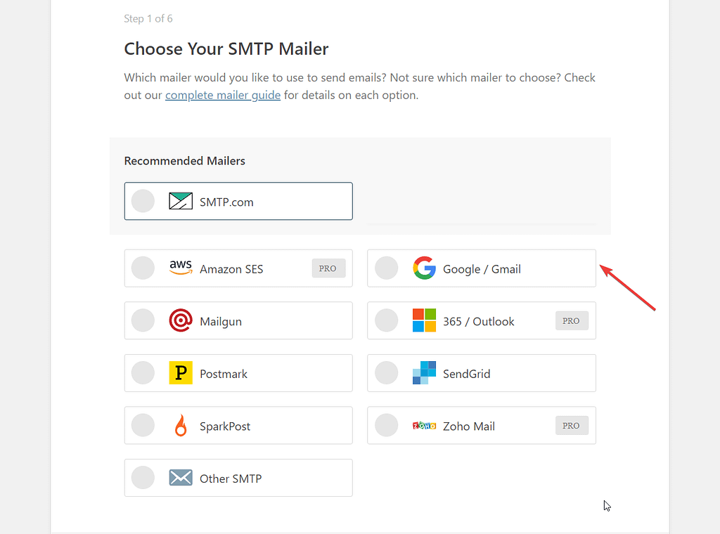Click the AWS Amazon SES logo
The image size is (720, 534).
[181, 268]
